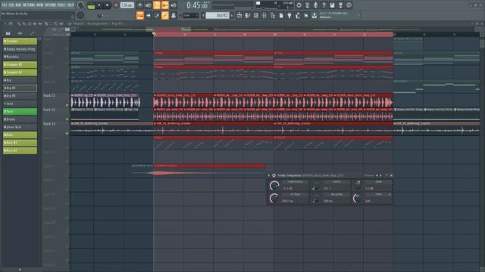Select the 'Arp #3' pattern in list

[20, 96]
